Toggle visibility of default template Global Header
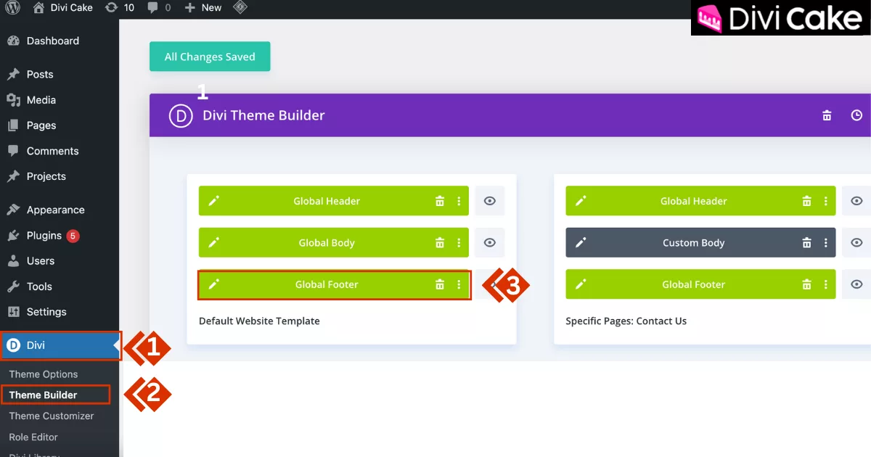The height and width of the screenshot is (457, 871). pos(490,201)
